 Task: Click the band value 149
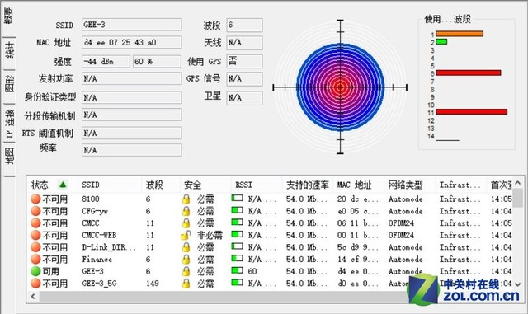(152, 284)
